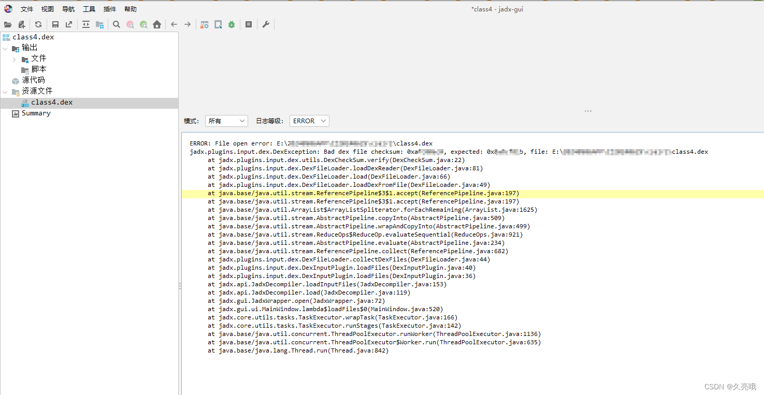The width and height of the screenshot is (764, 395).
Task: Open comment search green icon
Action: point(143,24)
